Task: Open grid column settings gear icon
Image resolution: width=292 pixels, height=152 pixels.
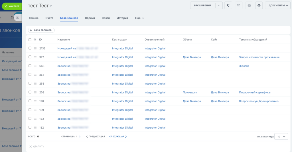Action: pyautogui.click(x=35, y=40)
